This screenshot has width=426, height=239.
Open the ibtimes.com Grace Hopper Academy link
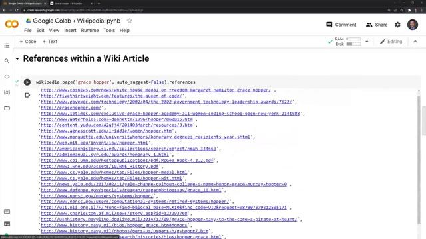click(x=170, y=114)
